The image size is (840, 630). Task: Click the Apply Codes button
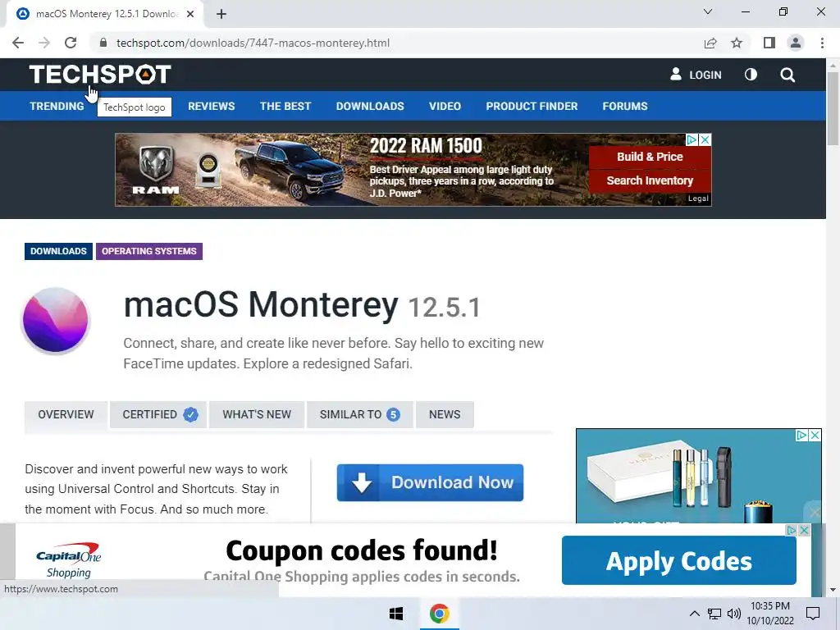678,560
